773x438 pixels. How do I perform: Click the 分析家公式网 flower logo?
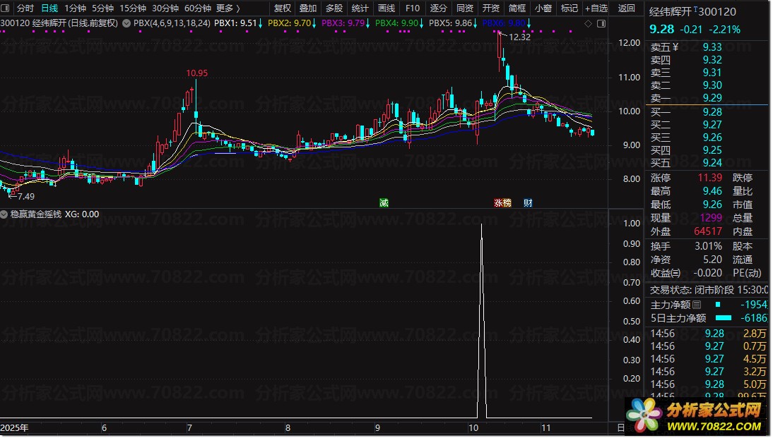[647, 415]
